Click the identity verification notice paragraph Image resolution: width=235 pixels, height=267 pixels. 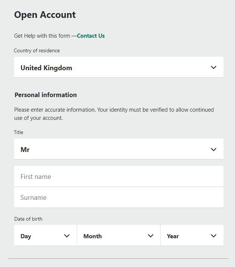114,114
